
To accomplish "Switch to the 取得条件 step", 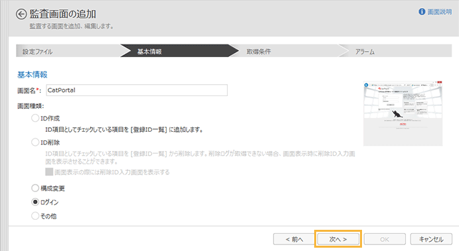I will pos(288,51).
